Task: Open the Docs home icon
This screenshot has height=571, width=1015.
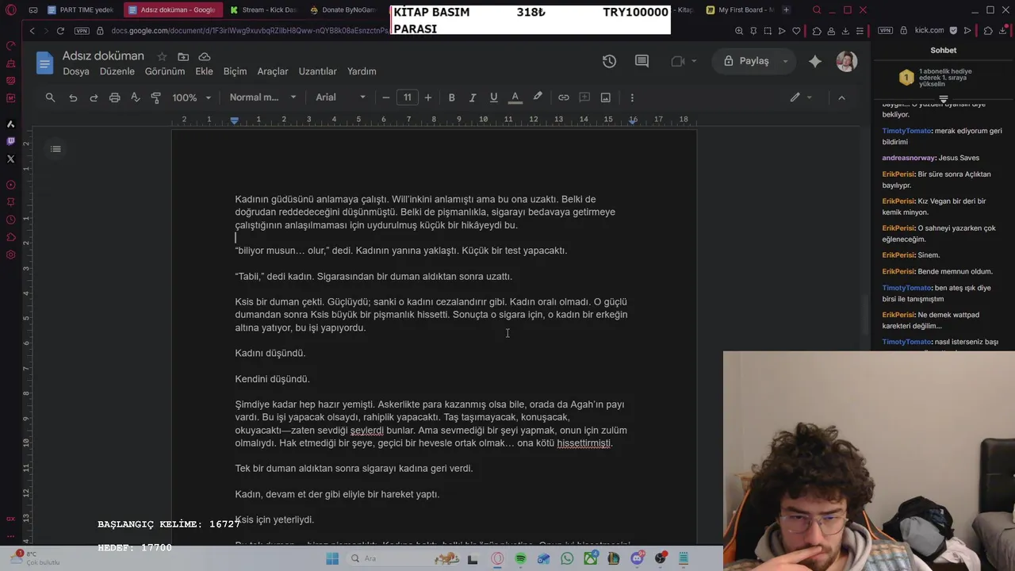Action: [44, 62]
